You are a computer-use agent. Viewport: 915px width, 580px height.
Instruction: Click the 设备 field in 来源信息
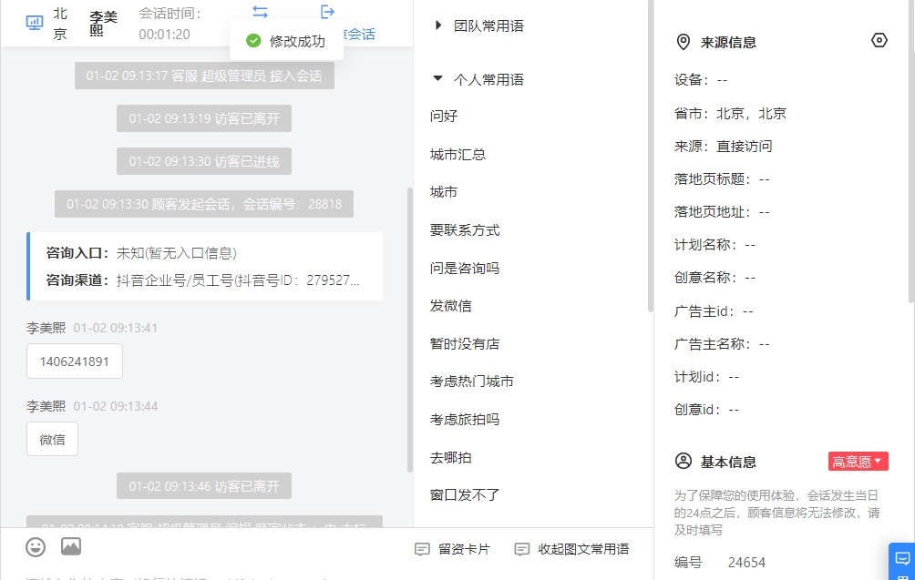pos(701,79)
